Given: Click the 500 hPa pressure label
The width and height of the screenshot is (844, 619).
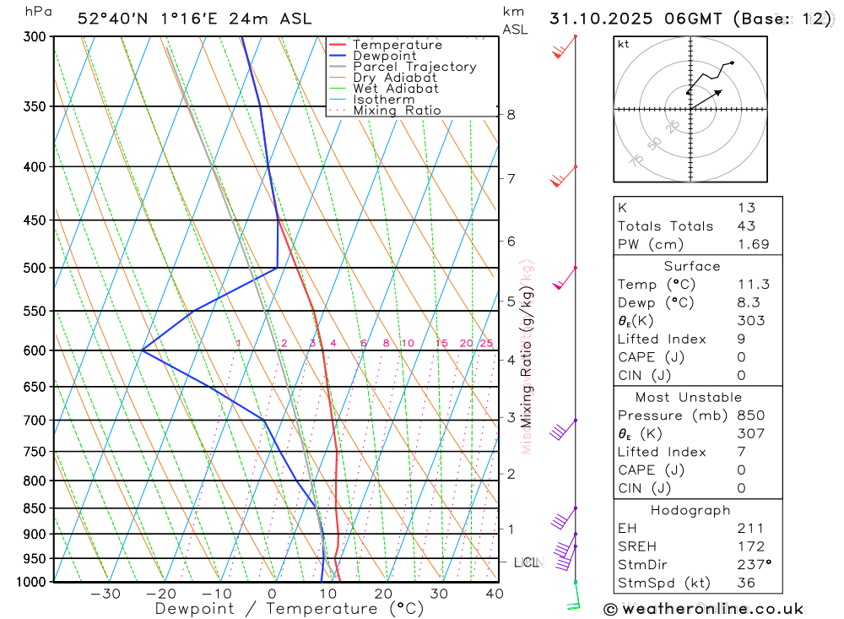Looking at the screenshot, I should [x=35, y=268].
